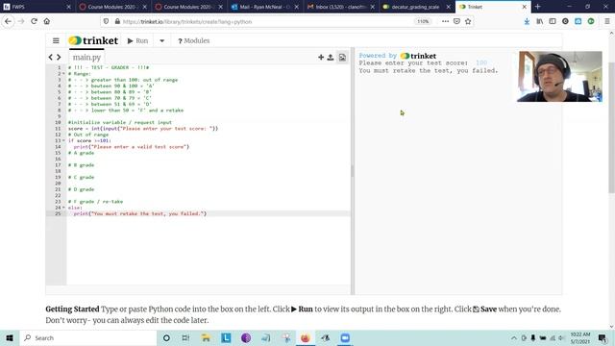Image resolution: width=615 pixels, height=346 pixels.
Task: Open the Firefox library icon
Action: click(540, 21)
